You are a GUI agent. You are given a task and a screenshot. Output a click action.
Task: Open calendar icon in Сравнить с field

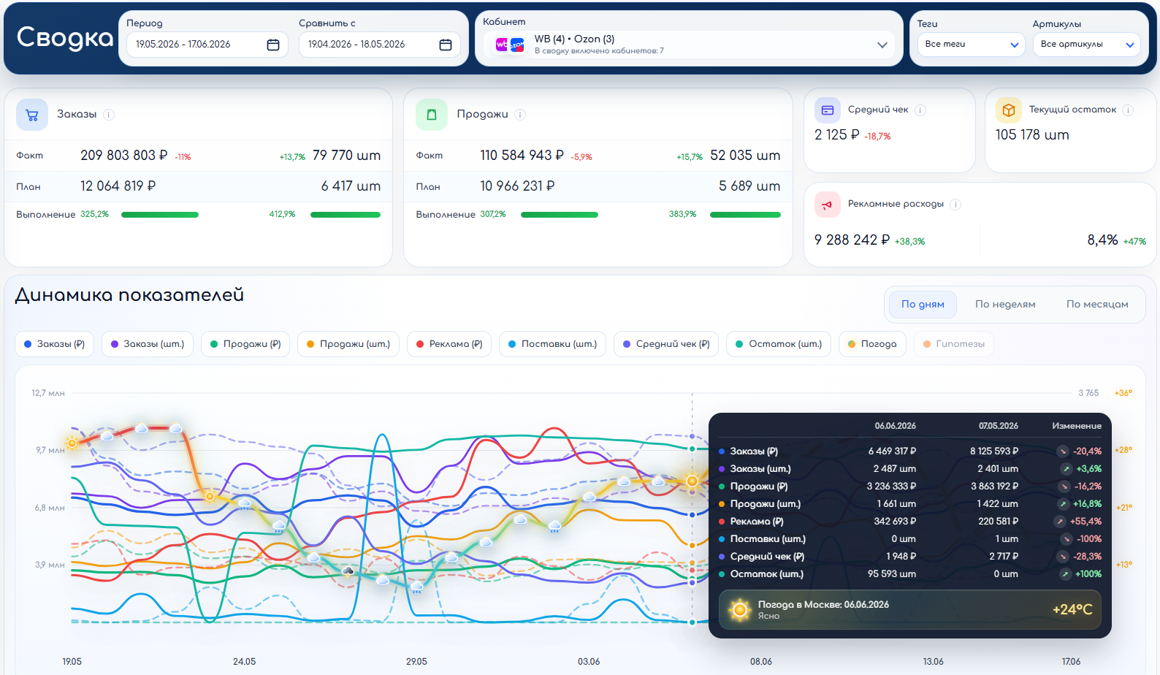[446, 45]
